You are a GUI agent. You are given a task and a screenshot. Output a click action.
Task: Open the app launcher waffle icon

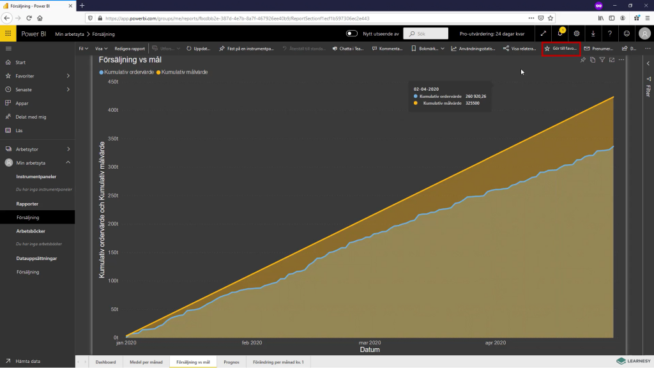point(8,33)
